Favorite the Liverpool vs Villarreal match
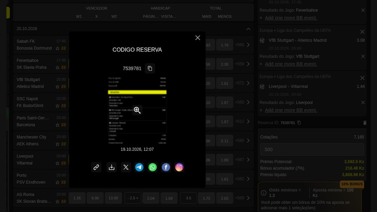Image resolution: width=377 pixels, height=212 pixels. pyautogui.click(x=58, y=163)
